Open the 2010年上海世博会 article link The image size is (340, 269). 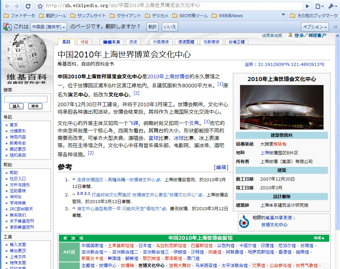coord(168,76)
